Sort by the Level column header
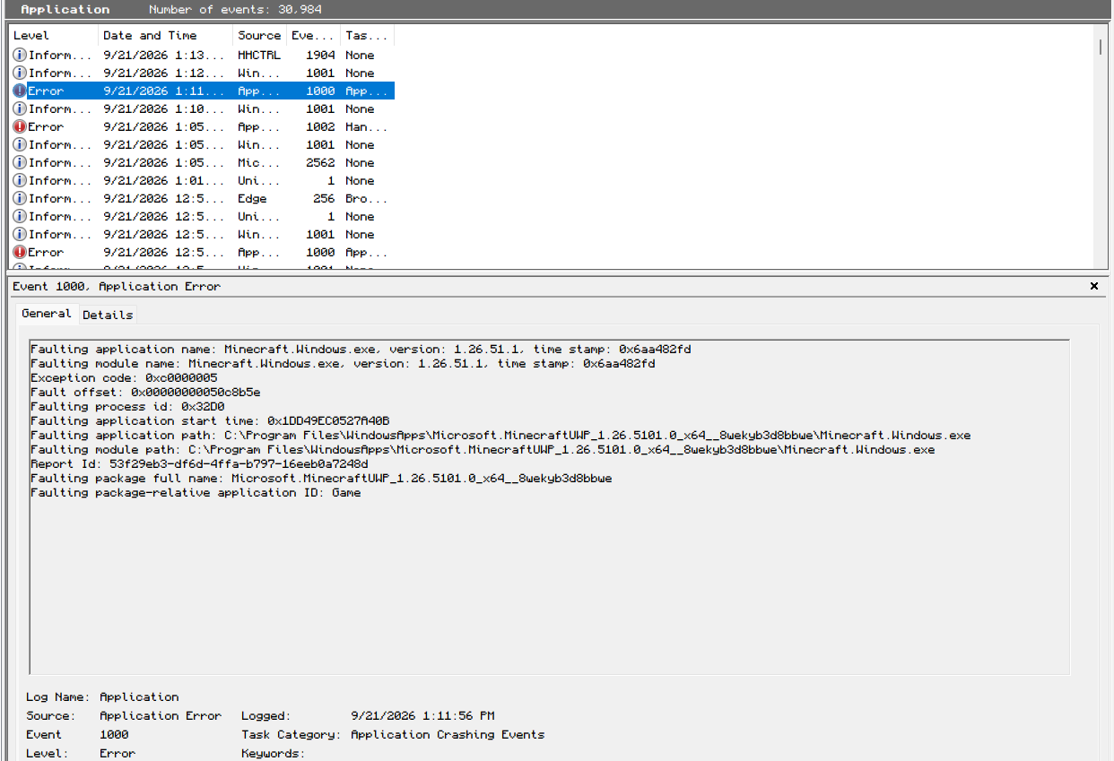The height and width of the screenshot is (761, 1114). 54,36
